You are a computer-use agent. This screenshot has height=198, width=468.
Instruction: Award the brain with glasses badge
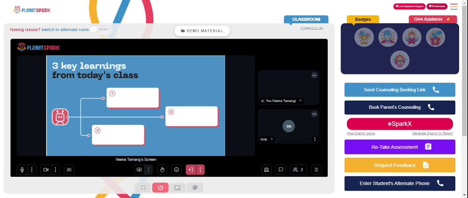click(x=400, y=60)
